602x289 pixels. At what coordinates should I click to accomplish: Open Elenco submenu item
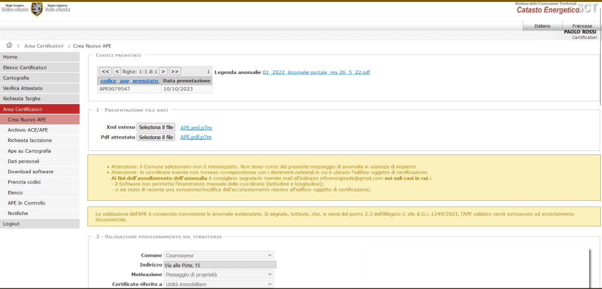pyautogui.click(x=40, y=193)
